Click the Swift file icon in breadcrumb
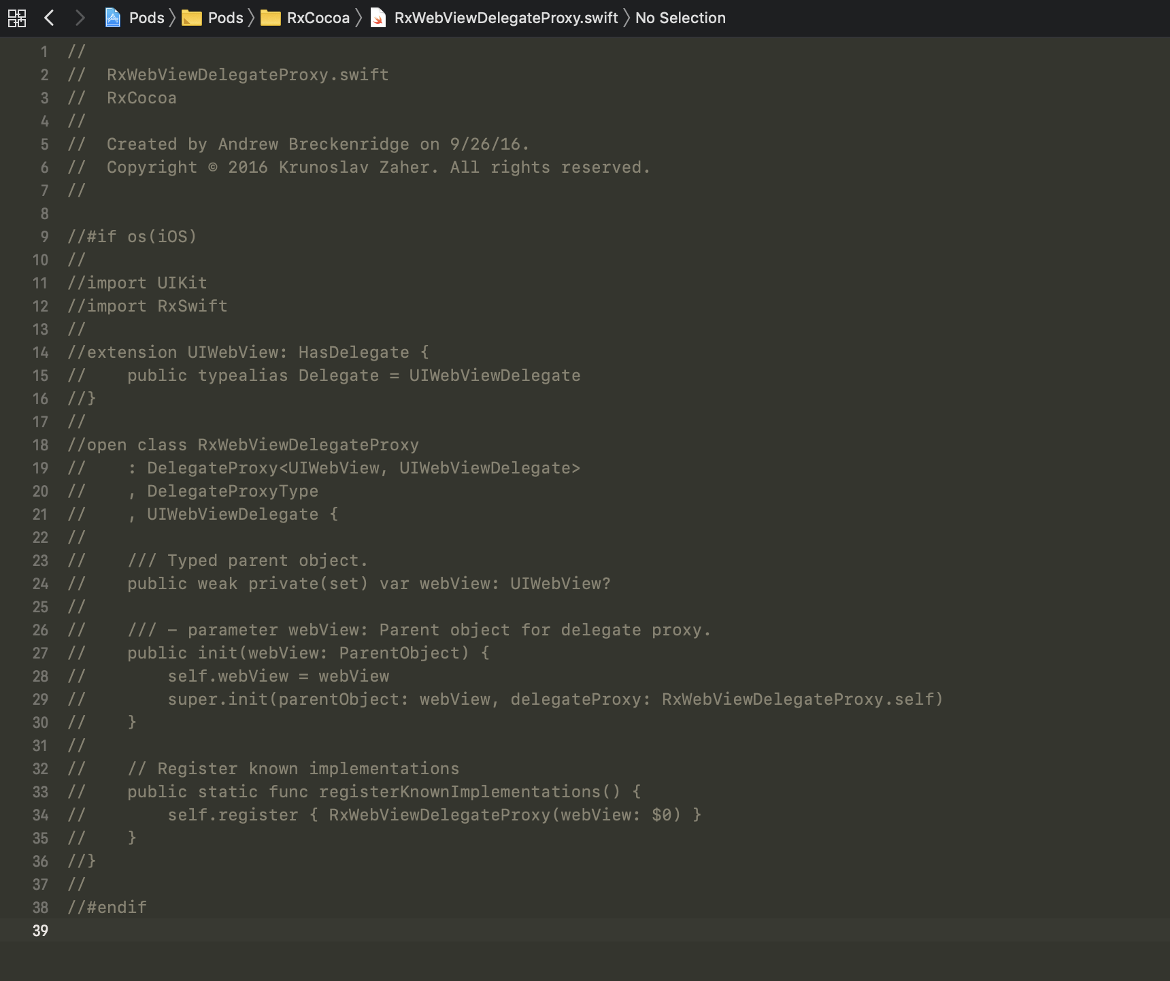Viewport: 1170px width, 981px height. point(378,18)
